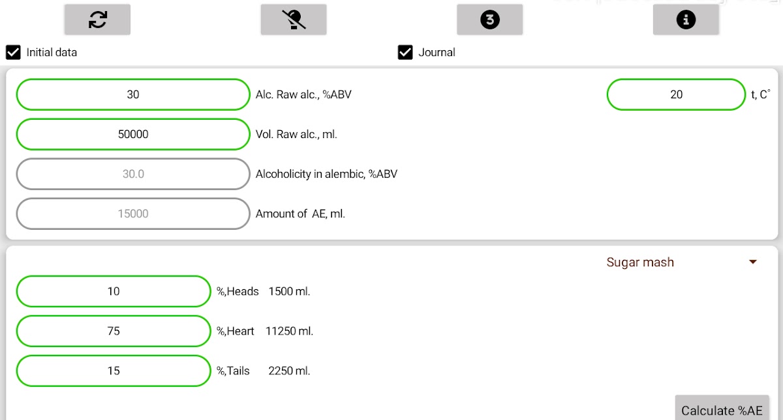The image size is (783, 420).
Task: Click the Alcoholicity in alembic field
Action: coord(133,174)
